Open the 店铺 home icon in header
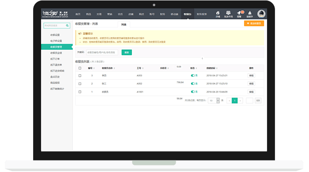This screenshot has width=309, height=172. [x=218, y=14]
